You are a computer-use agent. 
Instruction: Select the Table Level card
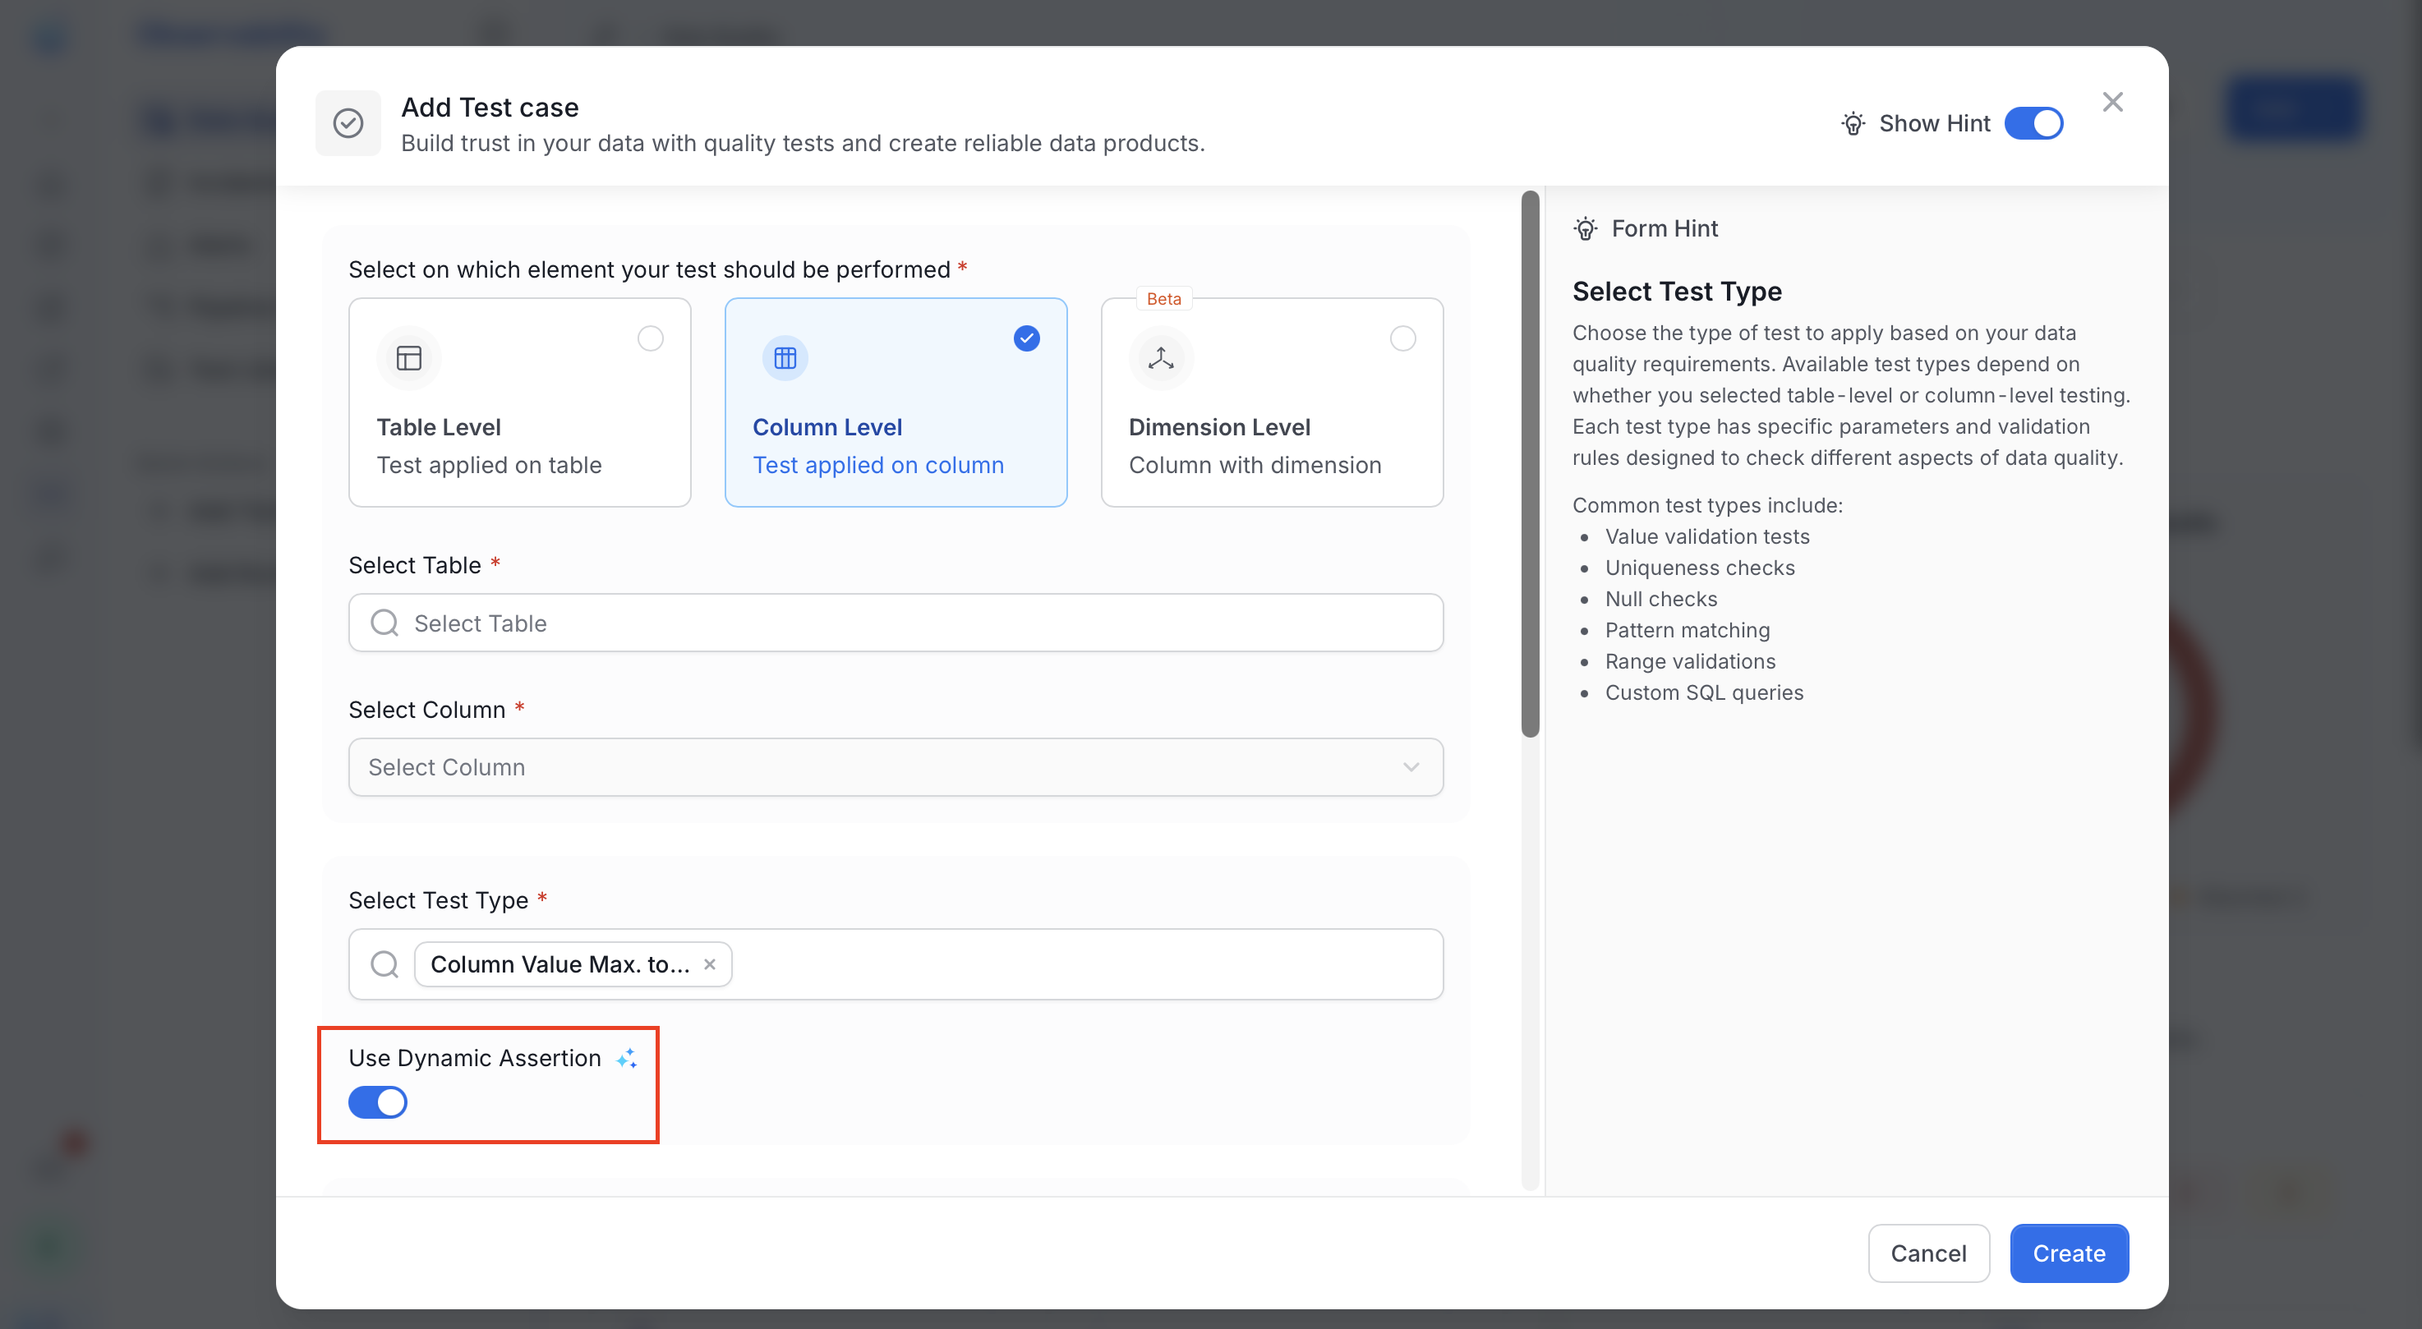519,402
